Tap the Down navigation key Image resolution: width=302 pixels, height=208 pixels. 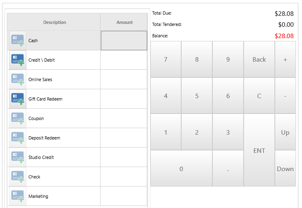[x=285, y=169]
